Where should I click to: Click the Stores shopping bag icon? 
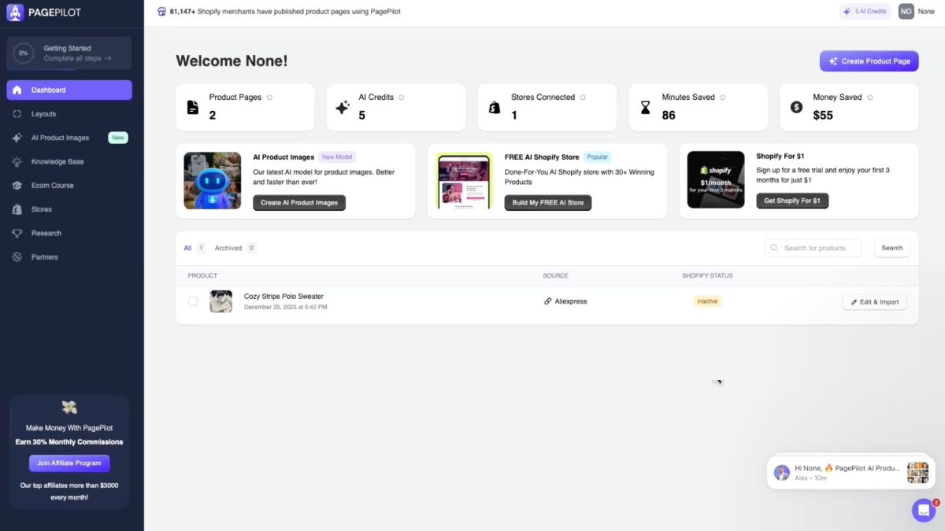click(x=17, y=209)
